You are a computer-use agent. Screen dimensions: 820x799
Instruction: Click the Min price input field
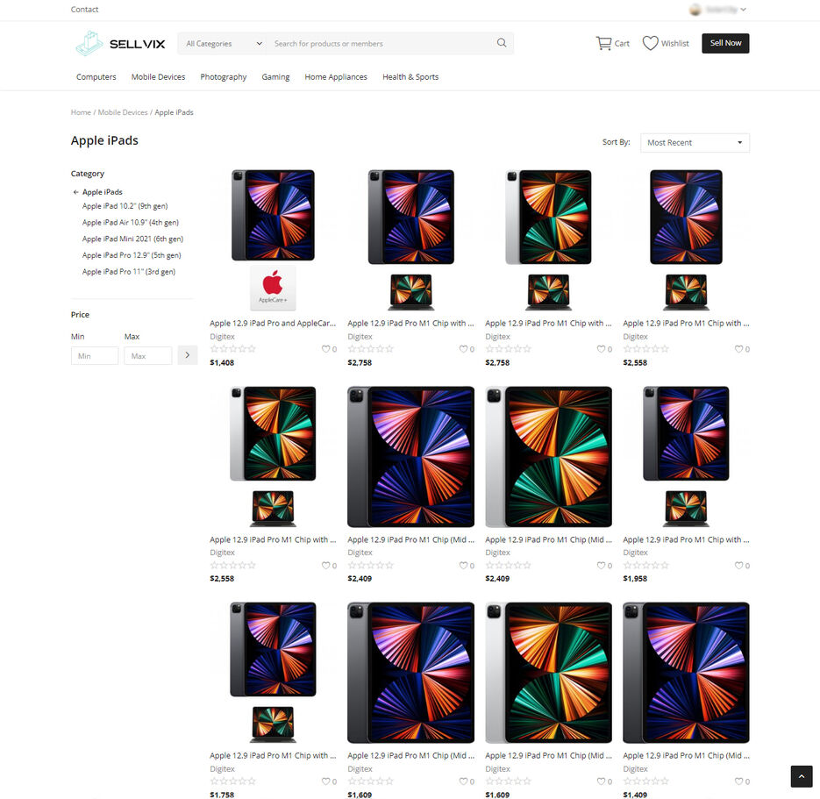coord(95,355)
